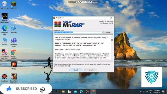167x94 pixels.
Task: Open the notification center icon
Action: [x=163, y=92]
